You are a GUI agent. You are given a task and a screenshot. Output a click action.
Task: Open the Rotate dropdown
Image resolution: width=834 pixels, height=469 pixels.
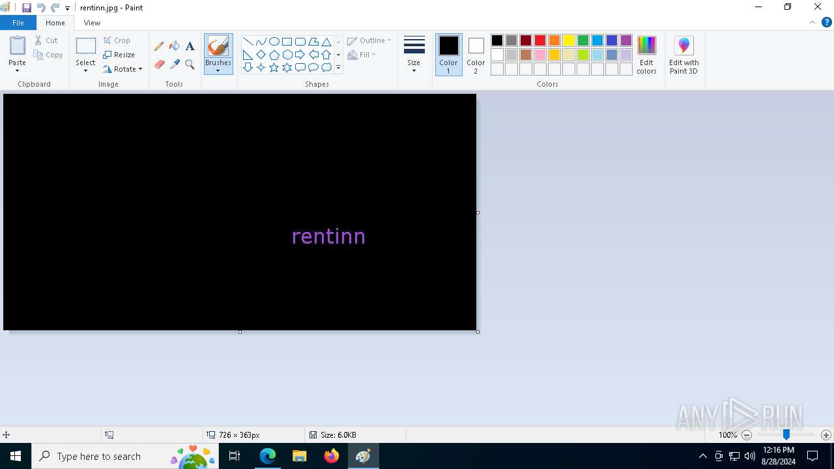122,69
